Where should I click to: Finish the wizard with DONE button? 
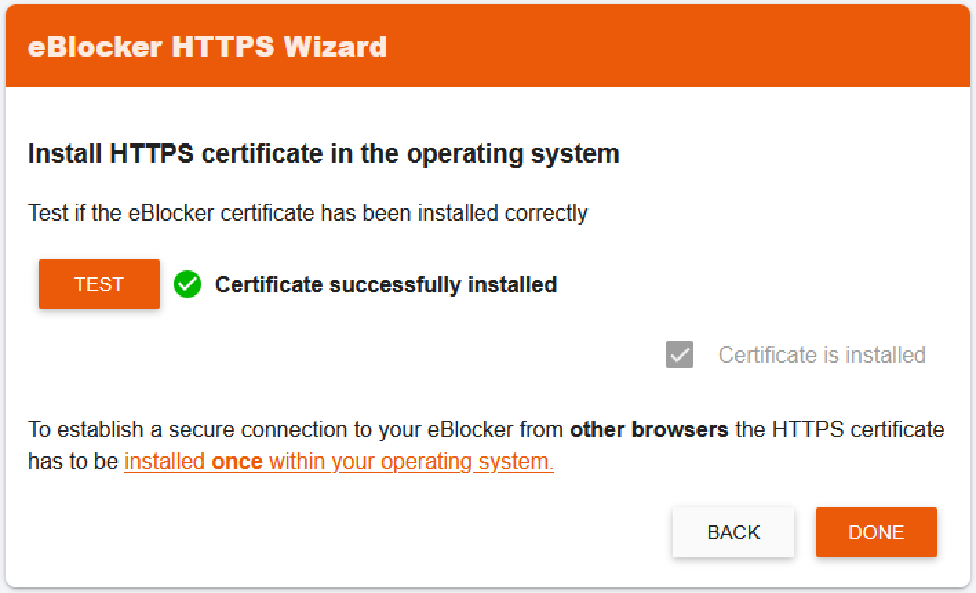pos(877,532)
